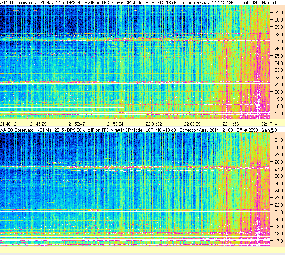Select the 26.0 frequency label on LCP chart

point(278,176)
